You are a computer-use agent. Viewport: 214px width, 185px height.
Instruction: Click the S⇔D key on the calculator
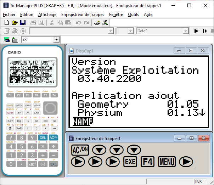point(19,128)
